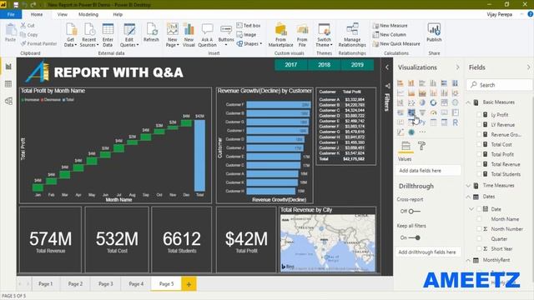Insert a table visualization
The image size is (534, 300).
433,122
